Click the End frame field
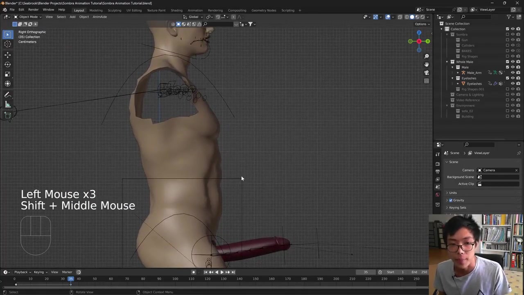The height and width of the screenshot is (295, 524). [x=420, y=272]
